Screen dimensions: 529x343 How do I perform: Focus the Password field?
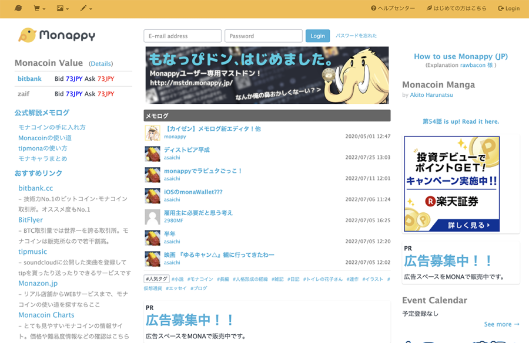point(263,36)
